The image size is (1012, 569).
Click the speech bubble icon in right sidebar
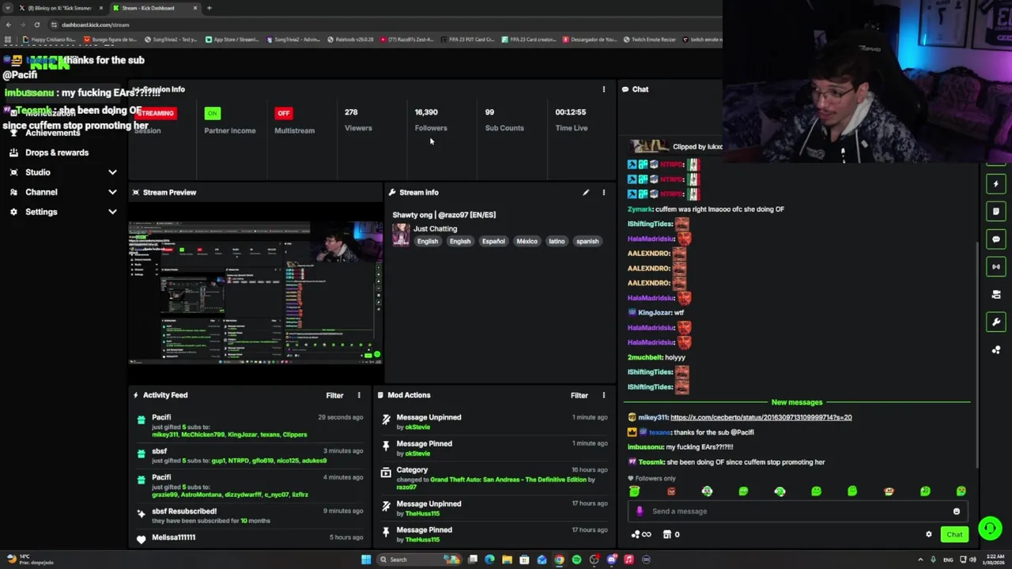996,239
